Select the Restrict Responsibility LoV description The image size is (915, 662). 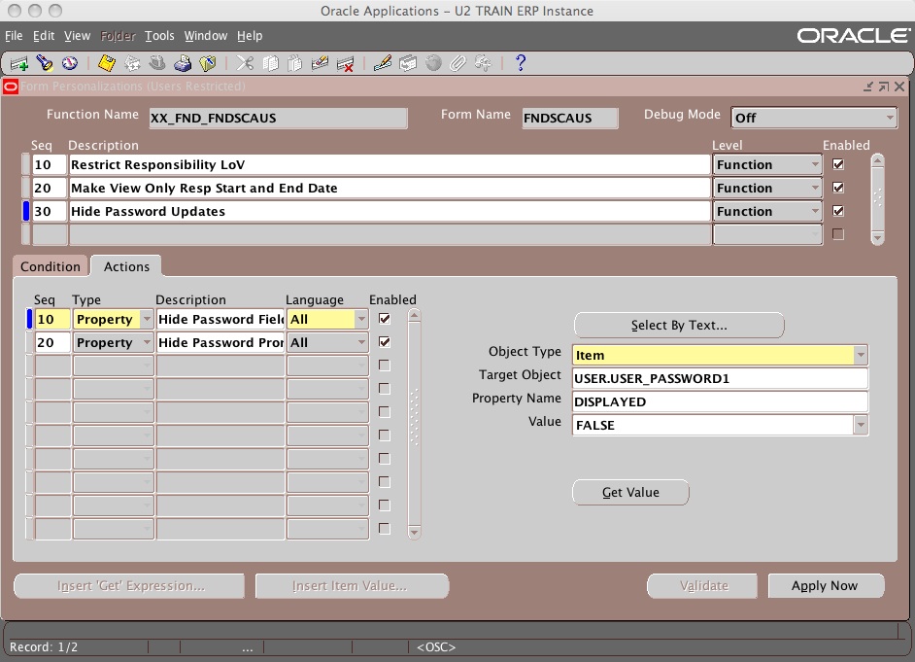(390, 164)
